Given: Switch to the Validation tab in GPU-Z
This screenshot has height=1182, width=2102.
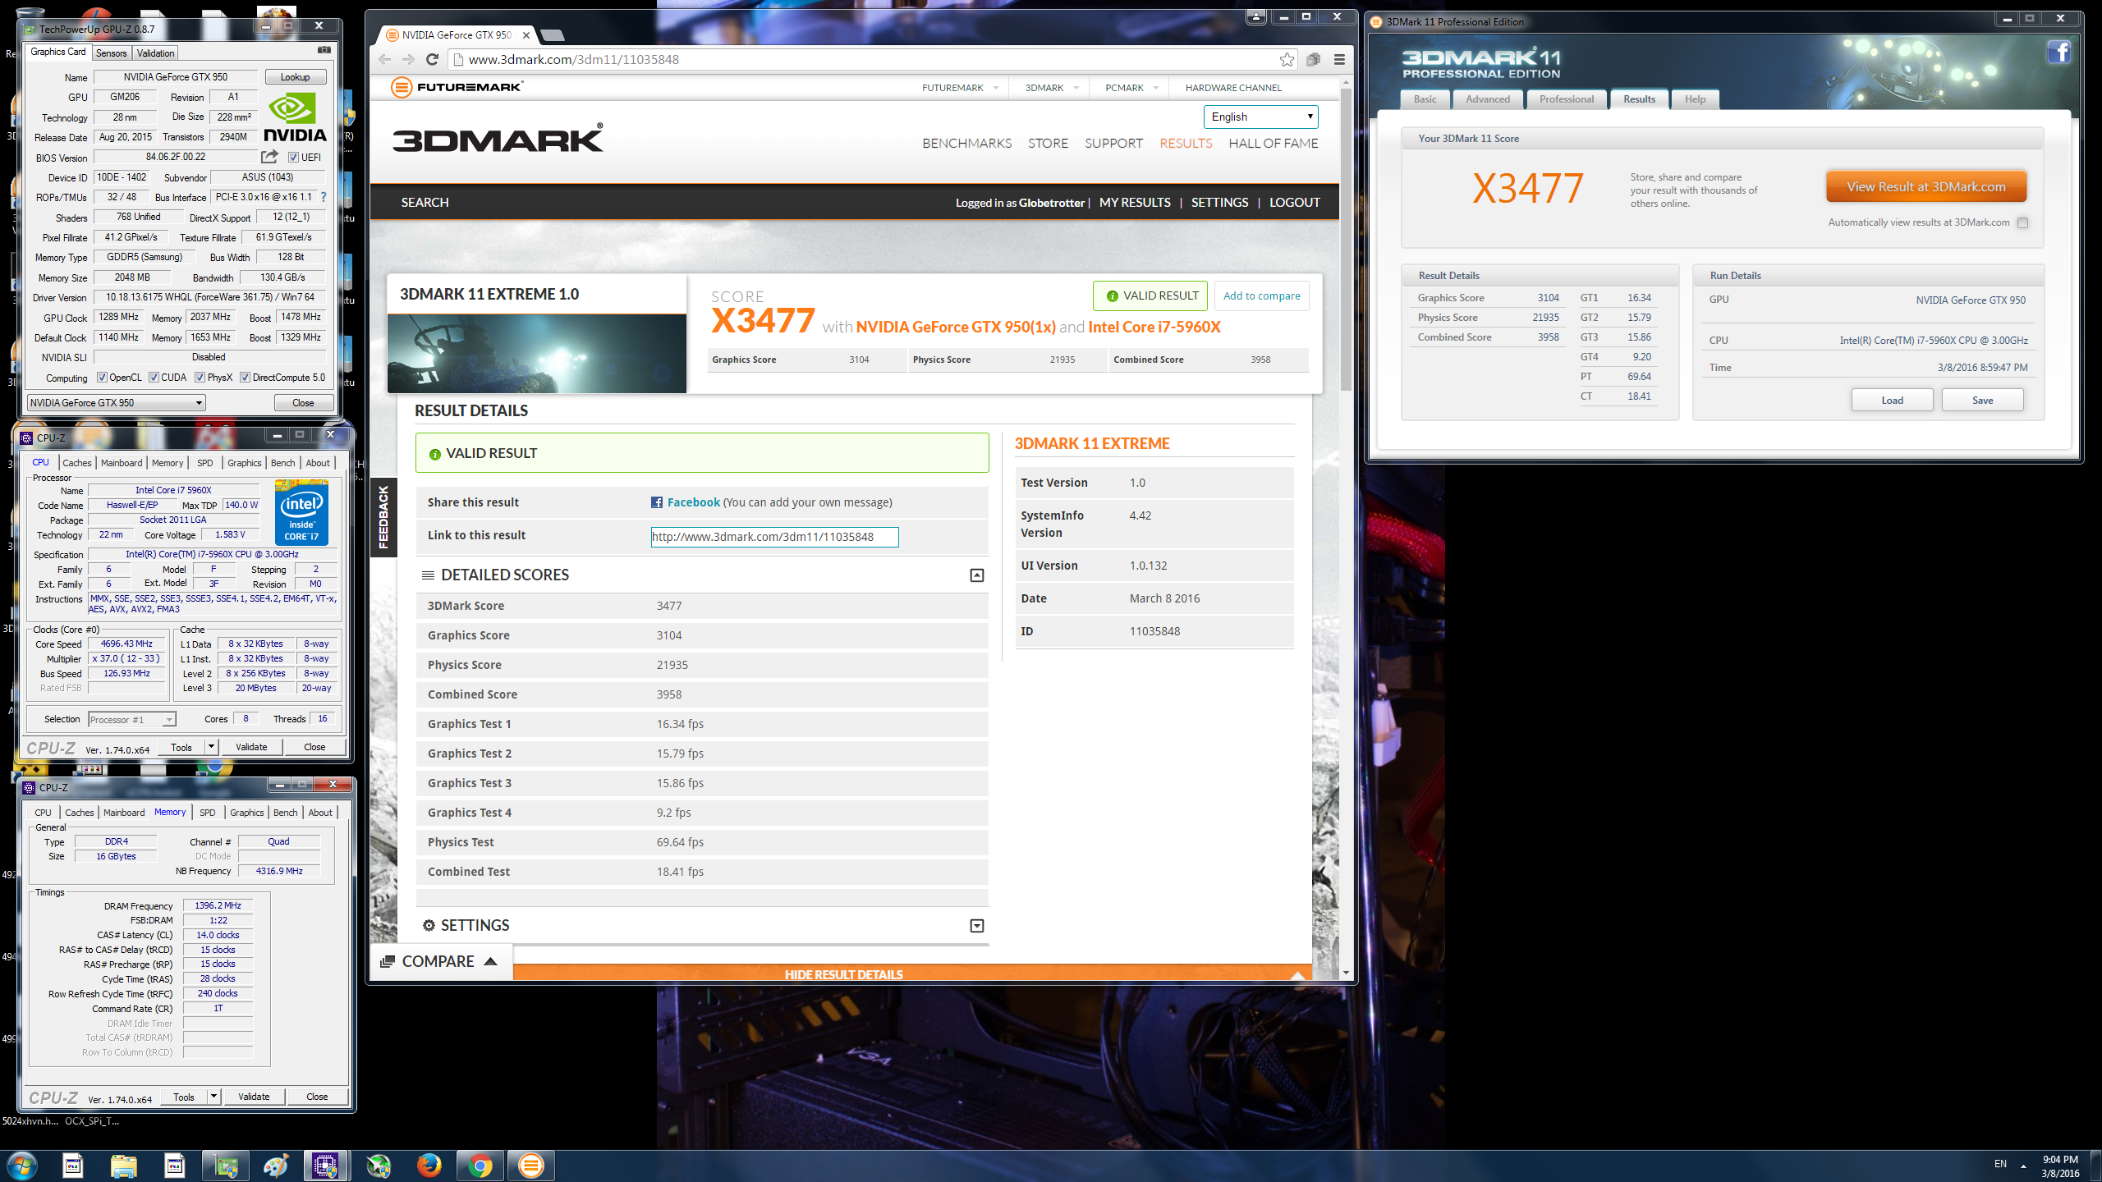Looking at the screenshot, I should click(x=155, y=53).
